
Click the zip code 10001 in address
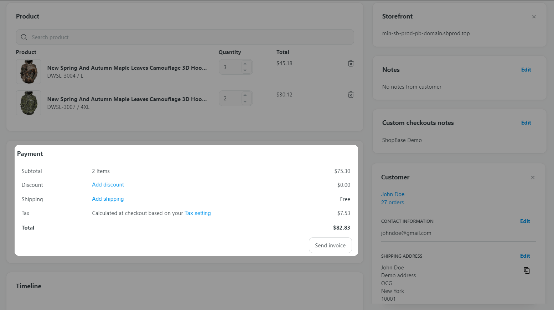[x=388, y=299]
